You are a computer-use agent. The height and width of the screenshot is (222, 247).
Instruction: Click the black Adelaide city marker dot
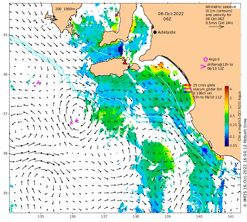(x=155, y=32)
